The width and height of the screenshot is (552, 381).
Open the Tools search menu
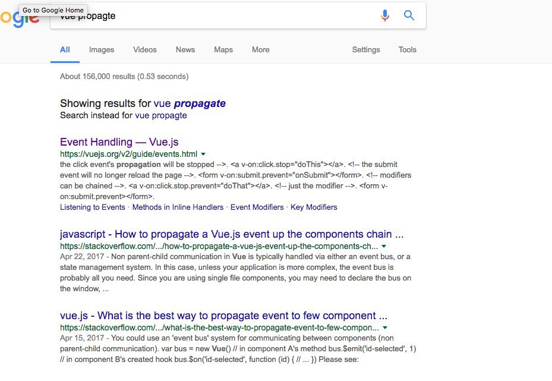[x=407, y=50]
